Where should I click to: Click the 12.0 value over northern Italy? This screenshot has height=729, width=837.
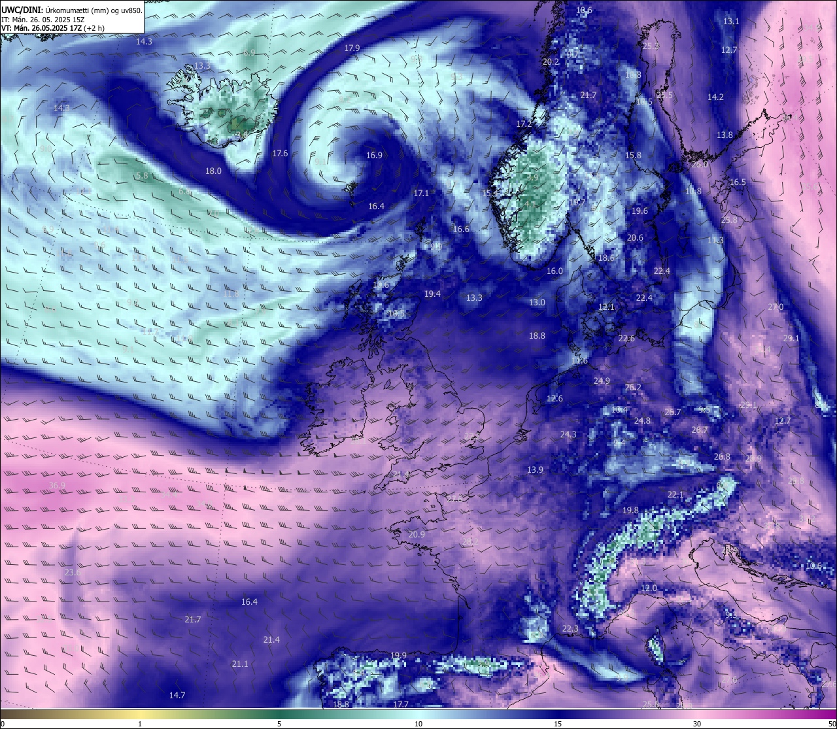(x=649, y=588)
